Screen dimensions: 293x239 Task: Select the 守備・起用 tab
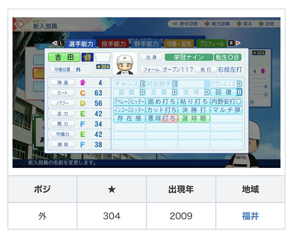click(179, 44)
